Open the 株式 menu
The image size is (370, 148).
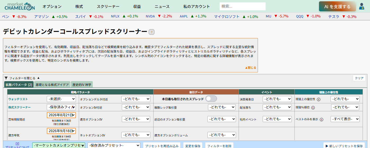tap(79, 7)
